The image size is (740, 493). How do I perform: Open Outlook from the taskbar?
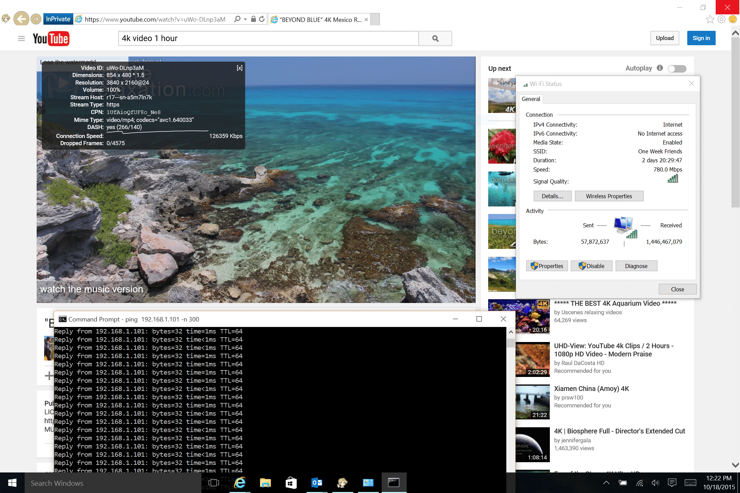click(317, 483)
